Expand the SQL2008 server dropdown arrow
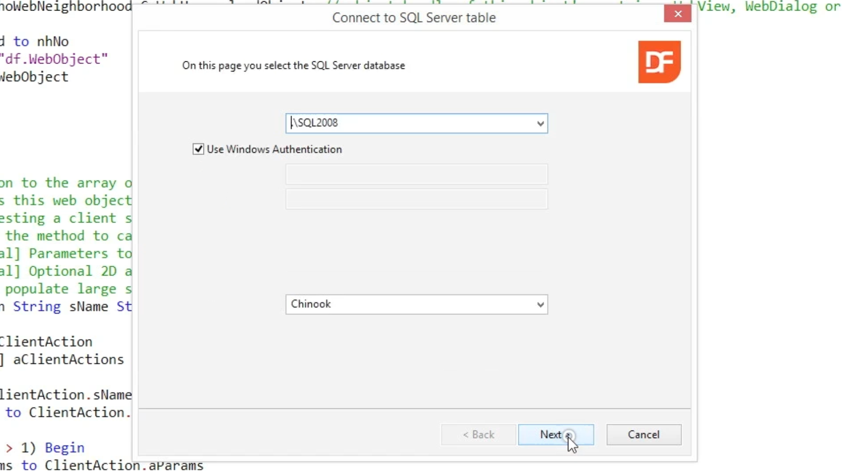Image resolution: width=842 pixels, height=473 pixels. click(x=540, y=124)
